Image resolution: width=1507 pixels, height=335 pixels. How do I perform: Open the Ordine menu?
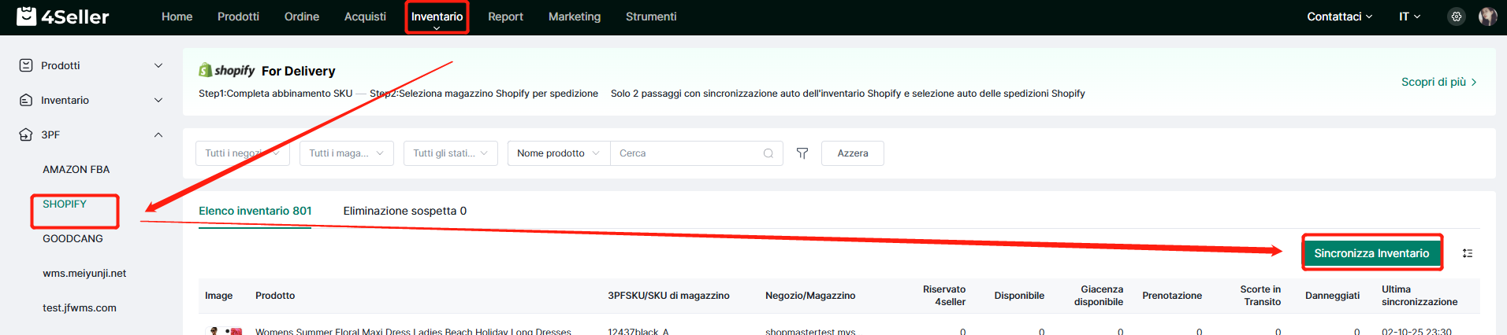point(302,17)
